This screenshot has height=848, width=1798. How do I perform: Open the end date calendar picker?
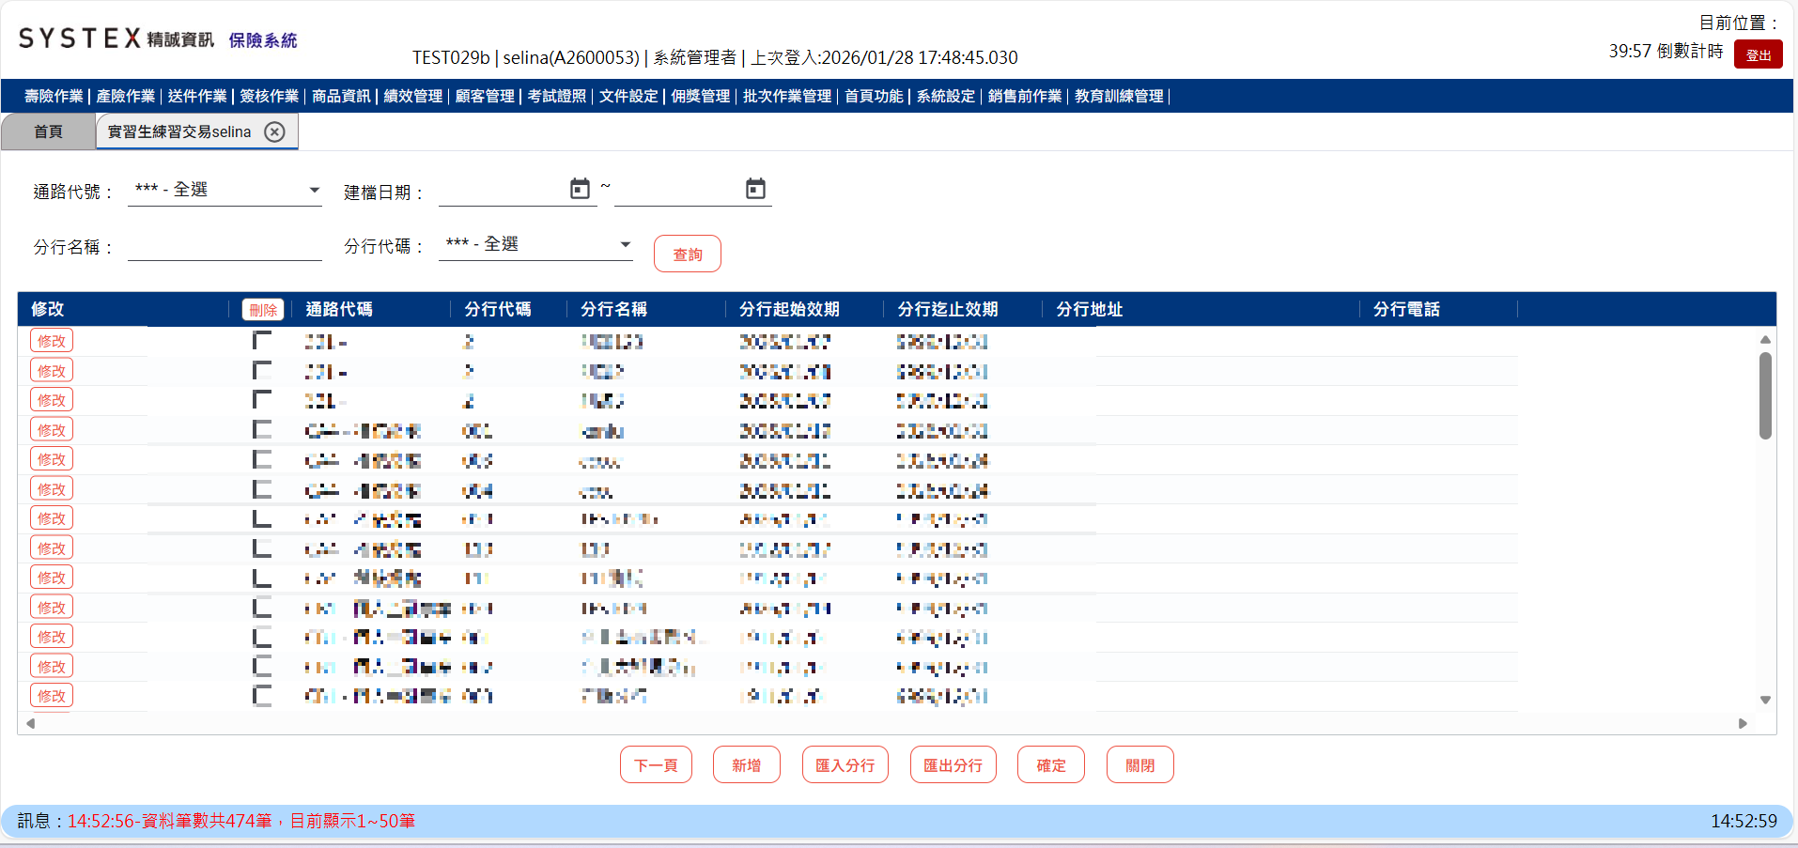pos(755,189)
